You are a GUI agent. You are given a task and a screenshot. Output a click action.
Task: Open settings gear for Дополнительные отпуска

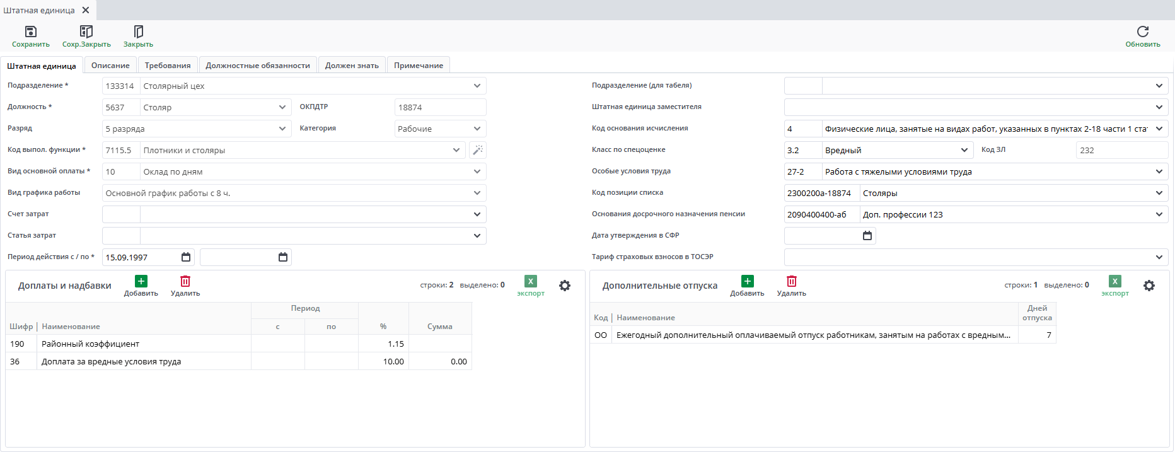(x=1149, y=286)
